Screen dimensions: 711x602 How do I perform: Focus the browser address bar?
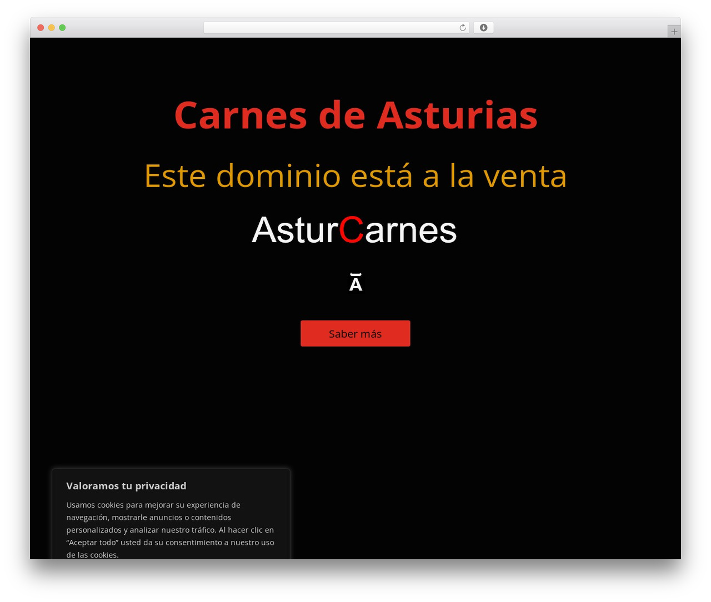(336, 28)
